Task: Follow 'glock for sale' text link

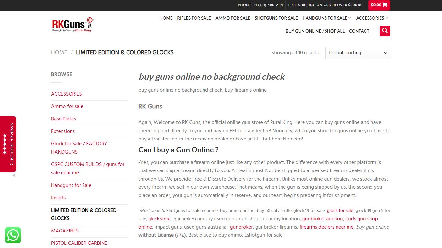Action: (x=340, y=210)
